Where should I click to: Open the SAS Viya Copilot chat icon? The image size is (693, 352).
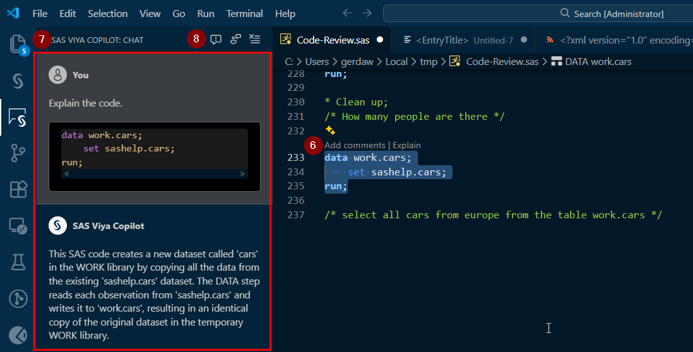click(18, 118)
